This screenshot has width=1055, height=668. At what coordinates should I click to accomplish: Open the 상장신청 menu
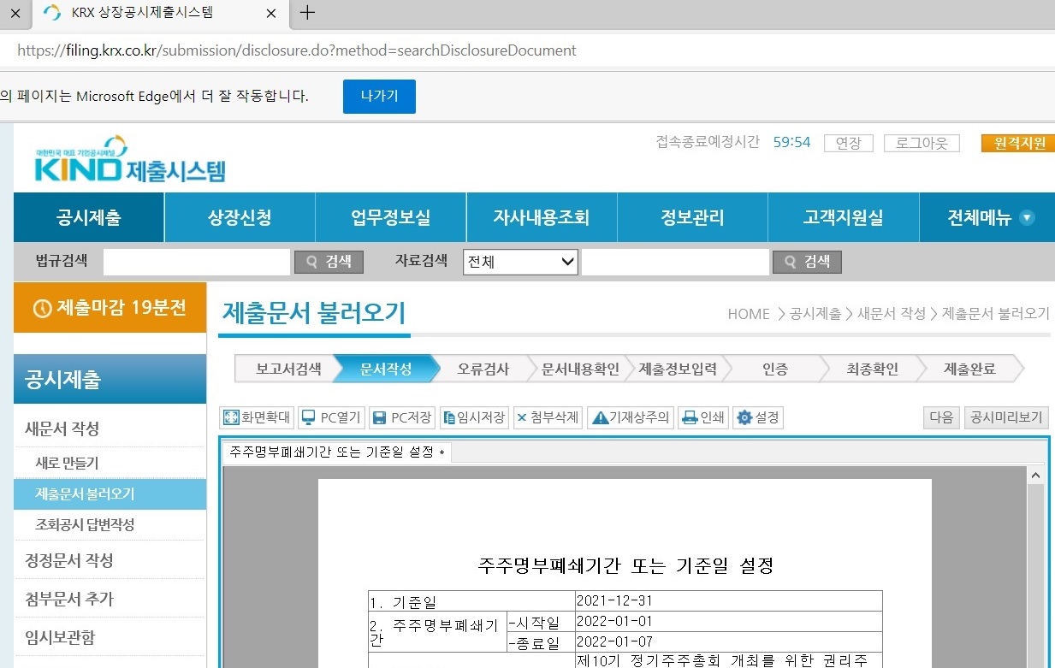[239, 217]
